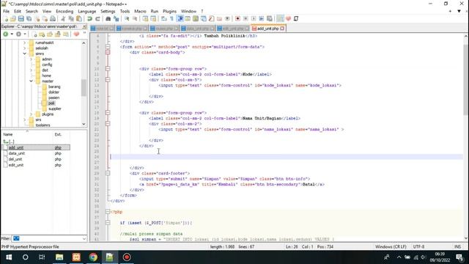
Task: Click the Save All toolbar icon
Action: [29, 18]
